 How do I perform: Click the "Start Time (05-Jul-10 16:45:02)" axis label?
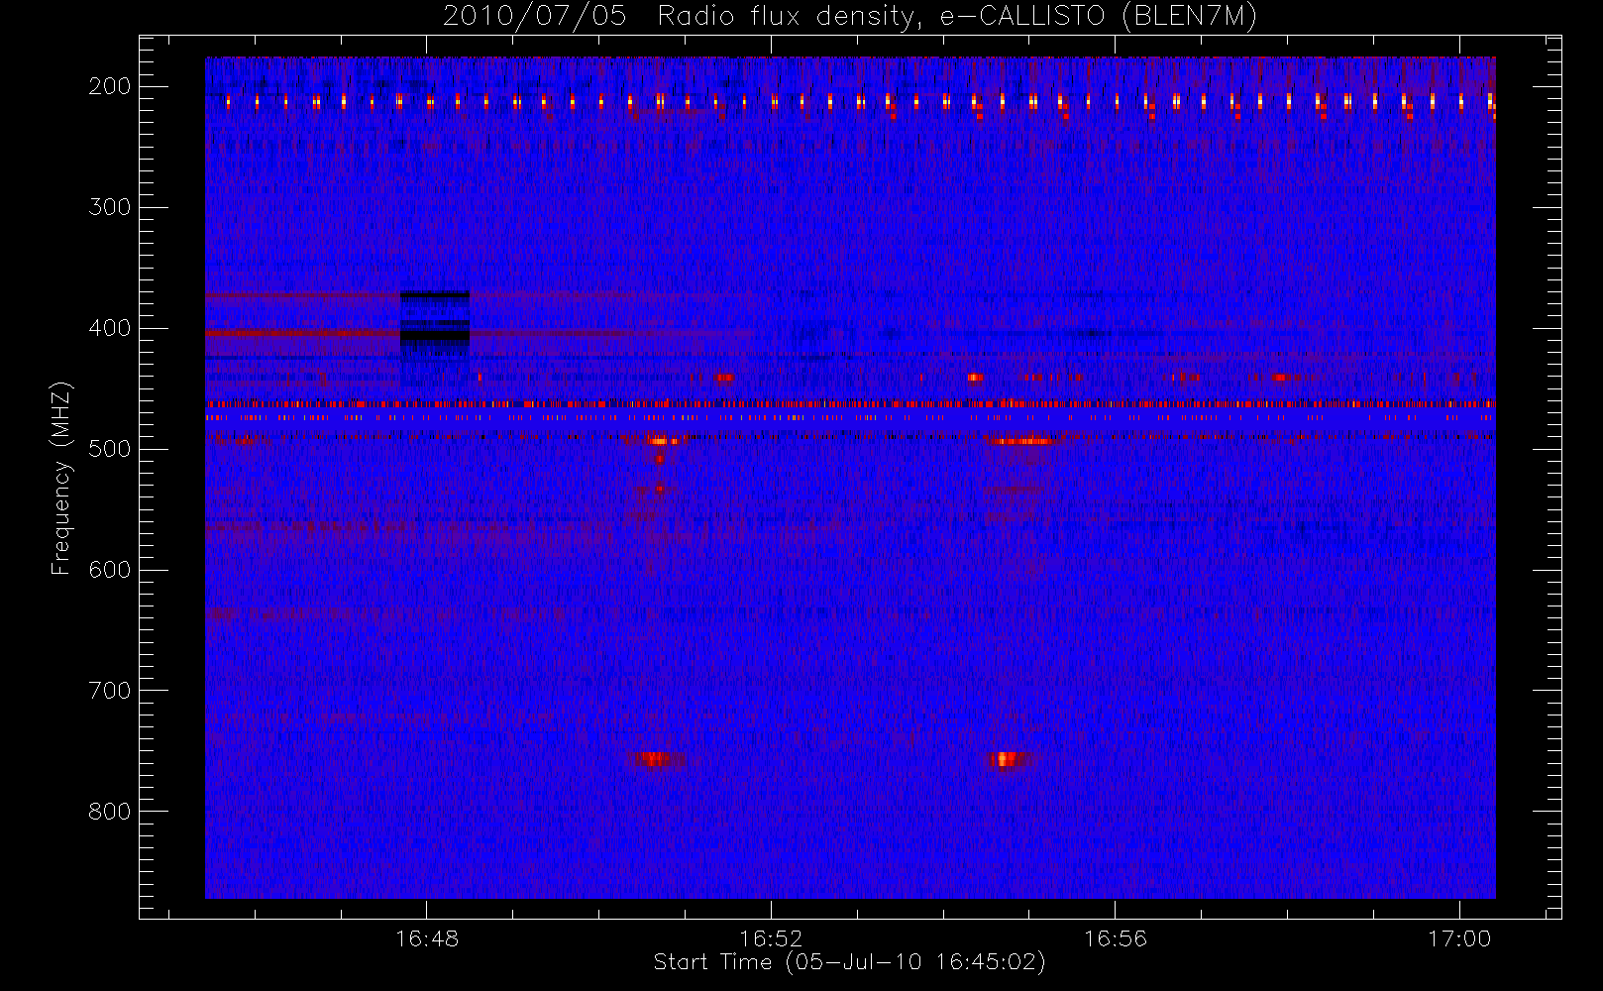(850, 962)
